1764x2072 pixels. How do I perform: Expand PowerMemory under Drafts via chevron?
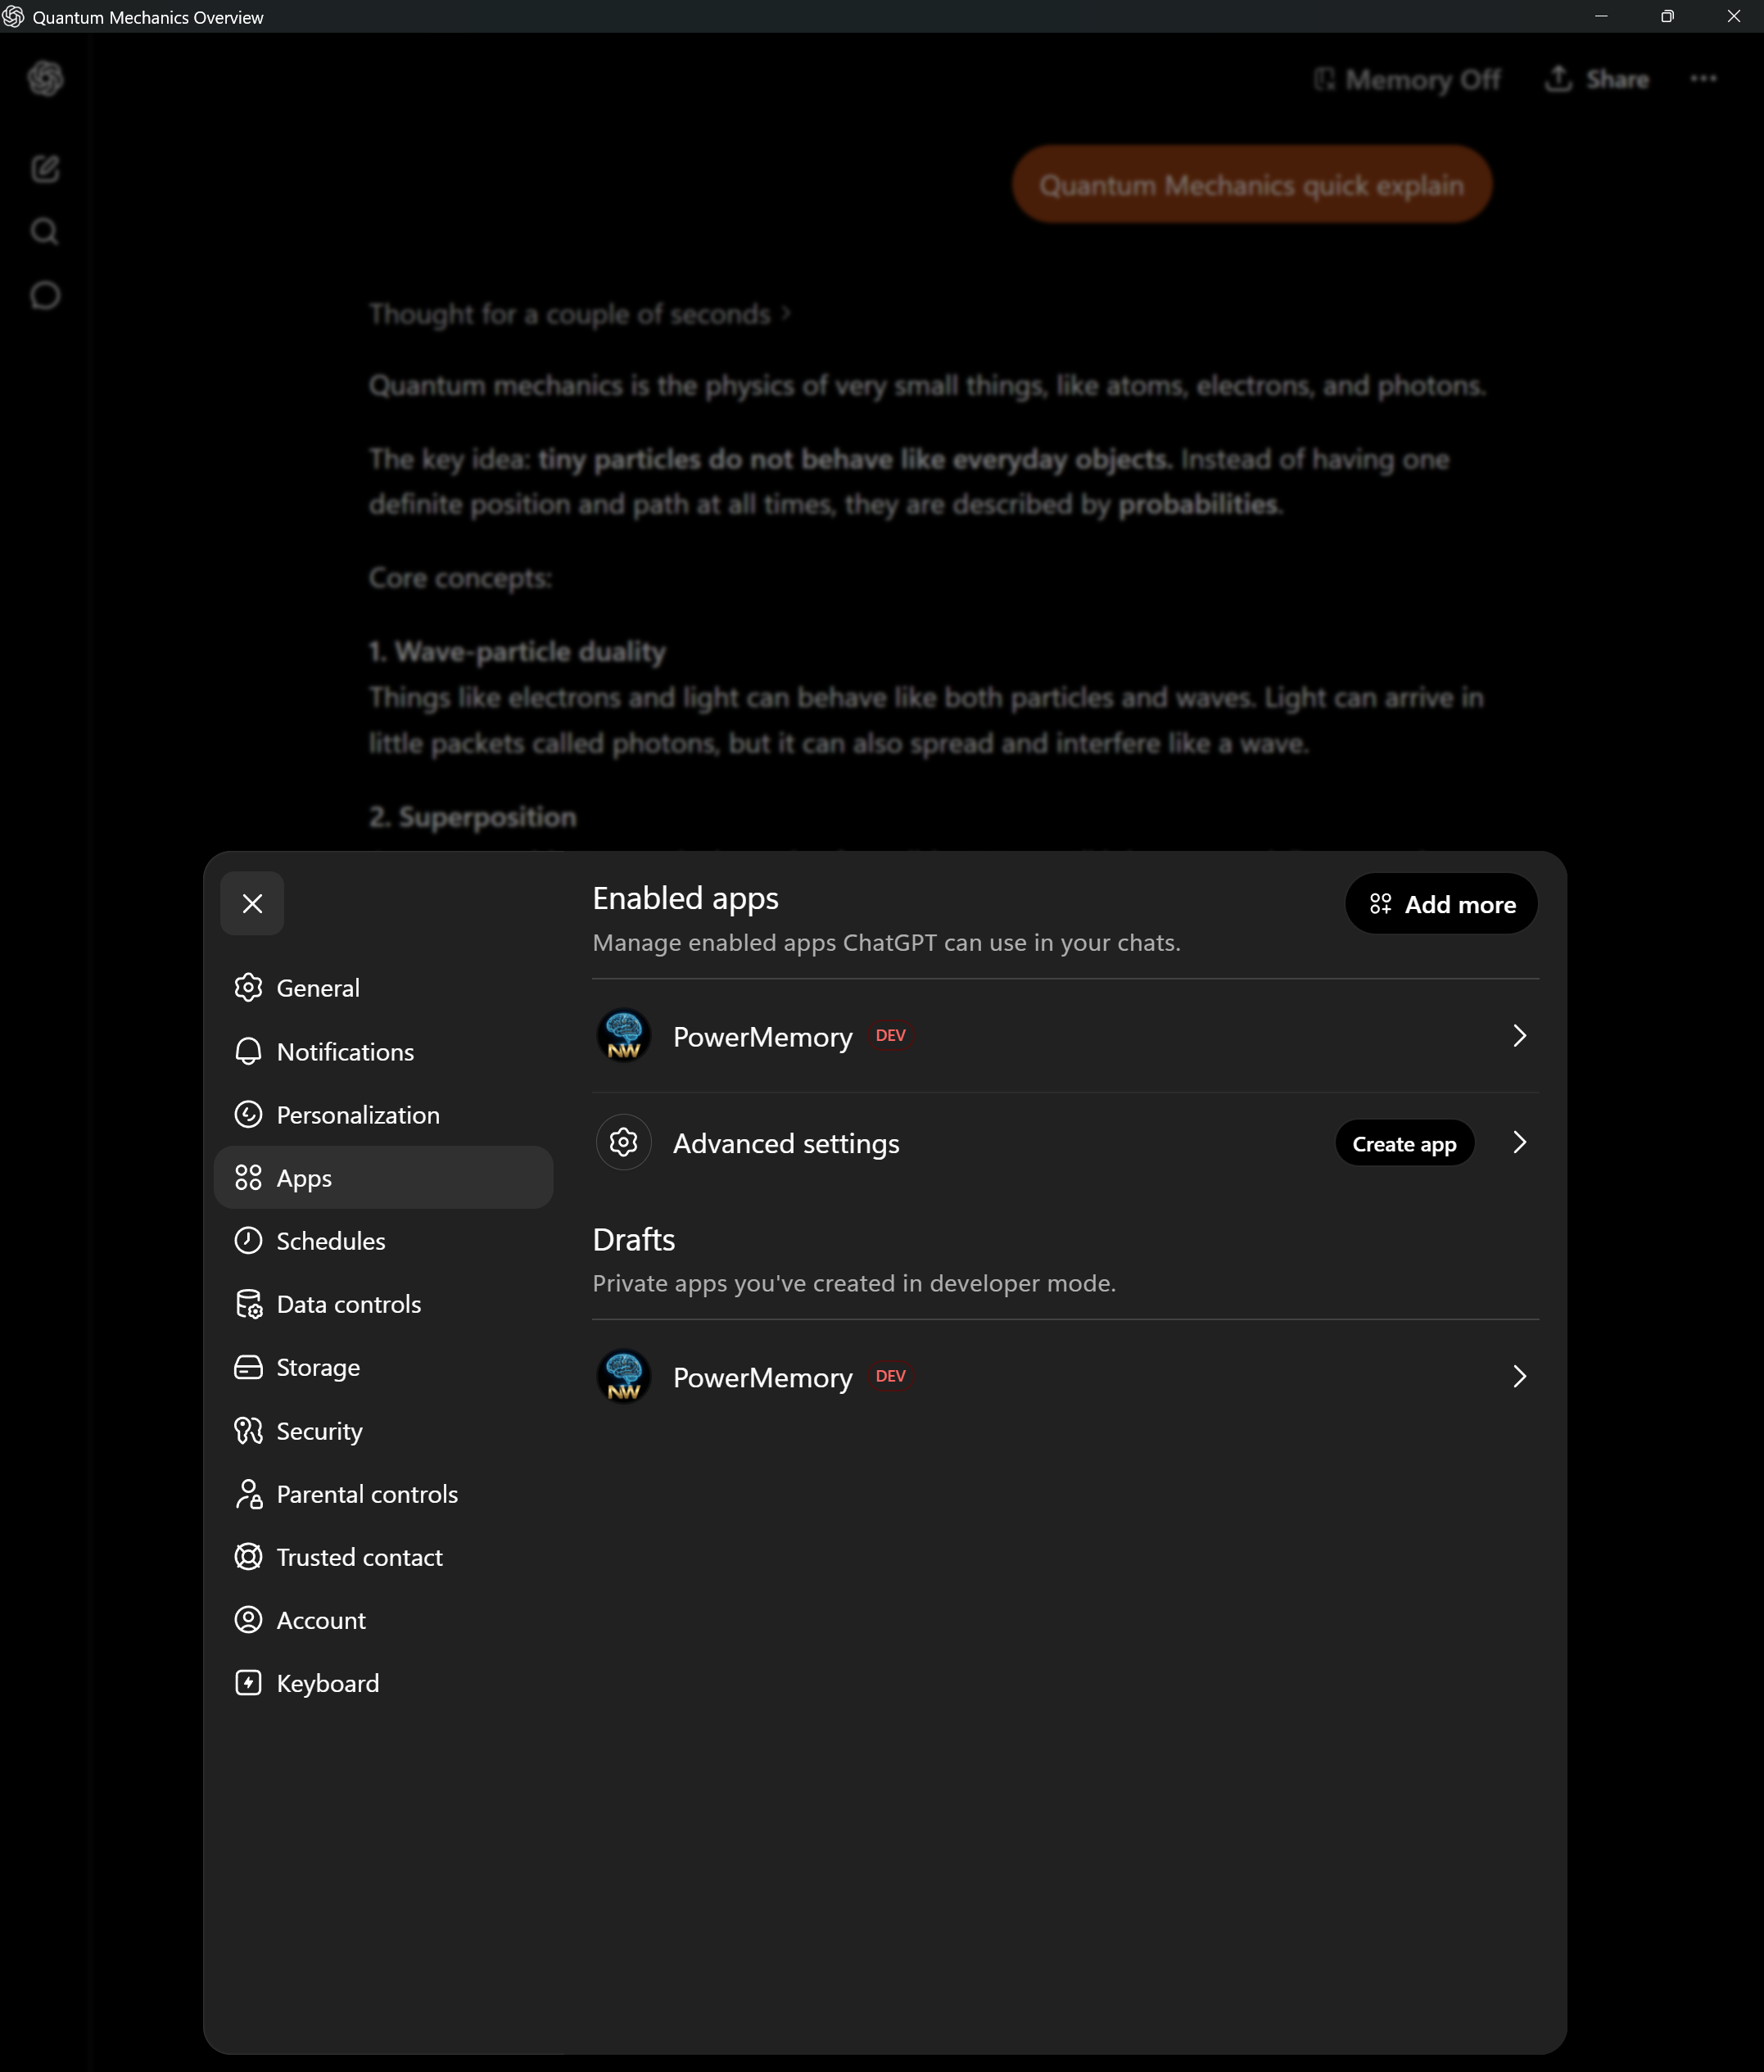1519,1377
